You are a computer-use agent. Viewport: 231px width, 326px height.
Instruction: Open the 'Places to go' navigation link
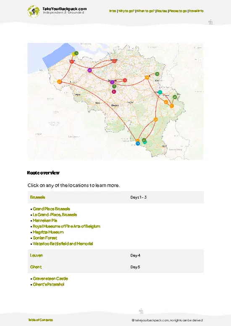[x=178, y=11]
